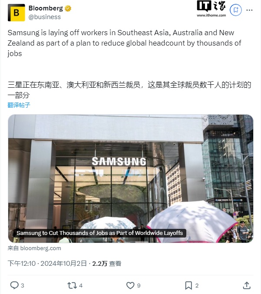Screen dimensions: 261x294
Task: Open the Bloomberg account name link
Action: [46, 8]
